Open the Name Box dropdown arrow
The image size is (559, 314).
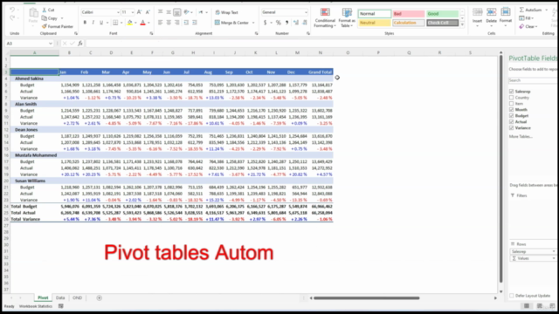tap(51, 44)
